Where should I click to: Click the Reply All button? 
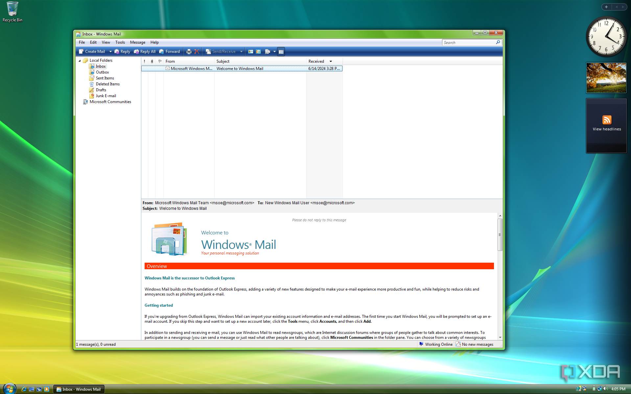145,52
